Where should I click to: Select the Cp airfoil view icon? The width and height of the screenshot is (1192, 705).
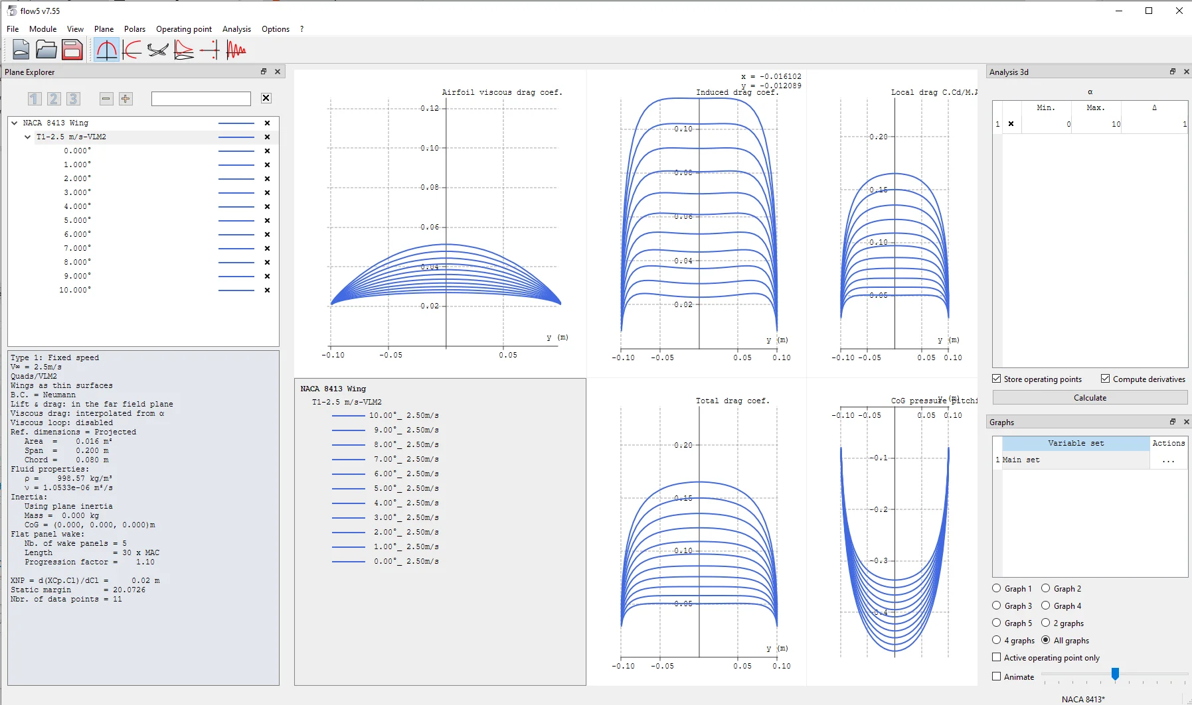(183, 50)
